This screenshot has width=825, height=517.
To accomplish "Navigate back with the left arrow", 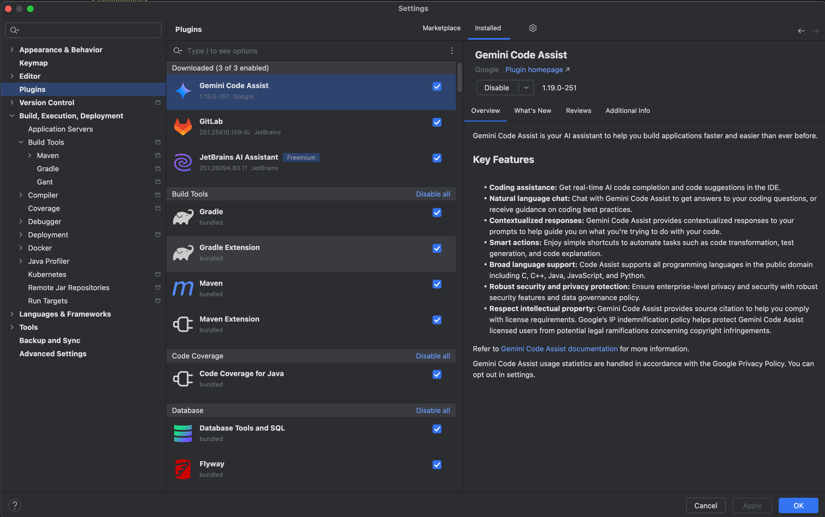I will 801,31.
